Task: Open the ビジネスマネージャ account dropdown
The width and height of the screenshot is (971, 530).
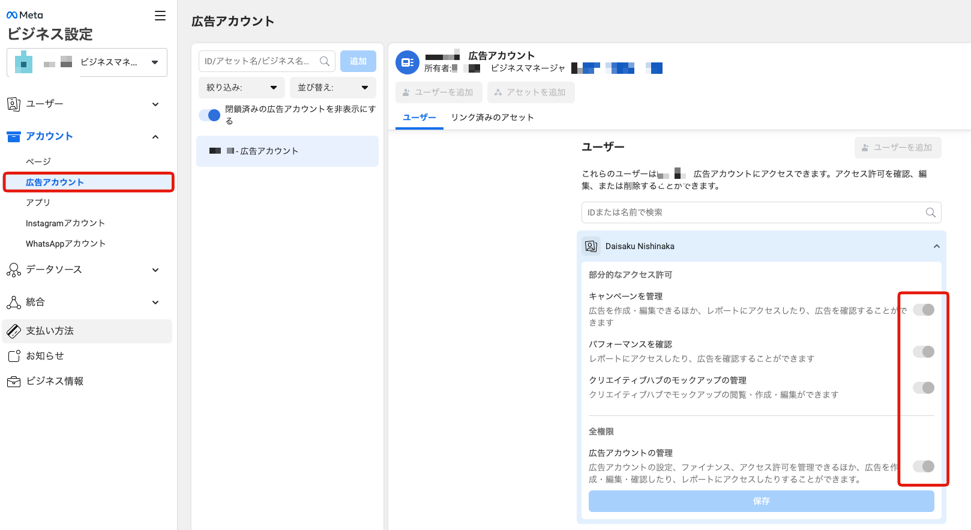Action: point(87,62)
